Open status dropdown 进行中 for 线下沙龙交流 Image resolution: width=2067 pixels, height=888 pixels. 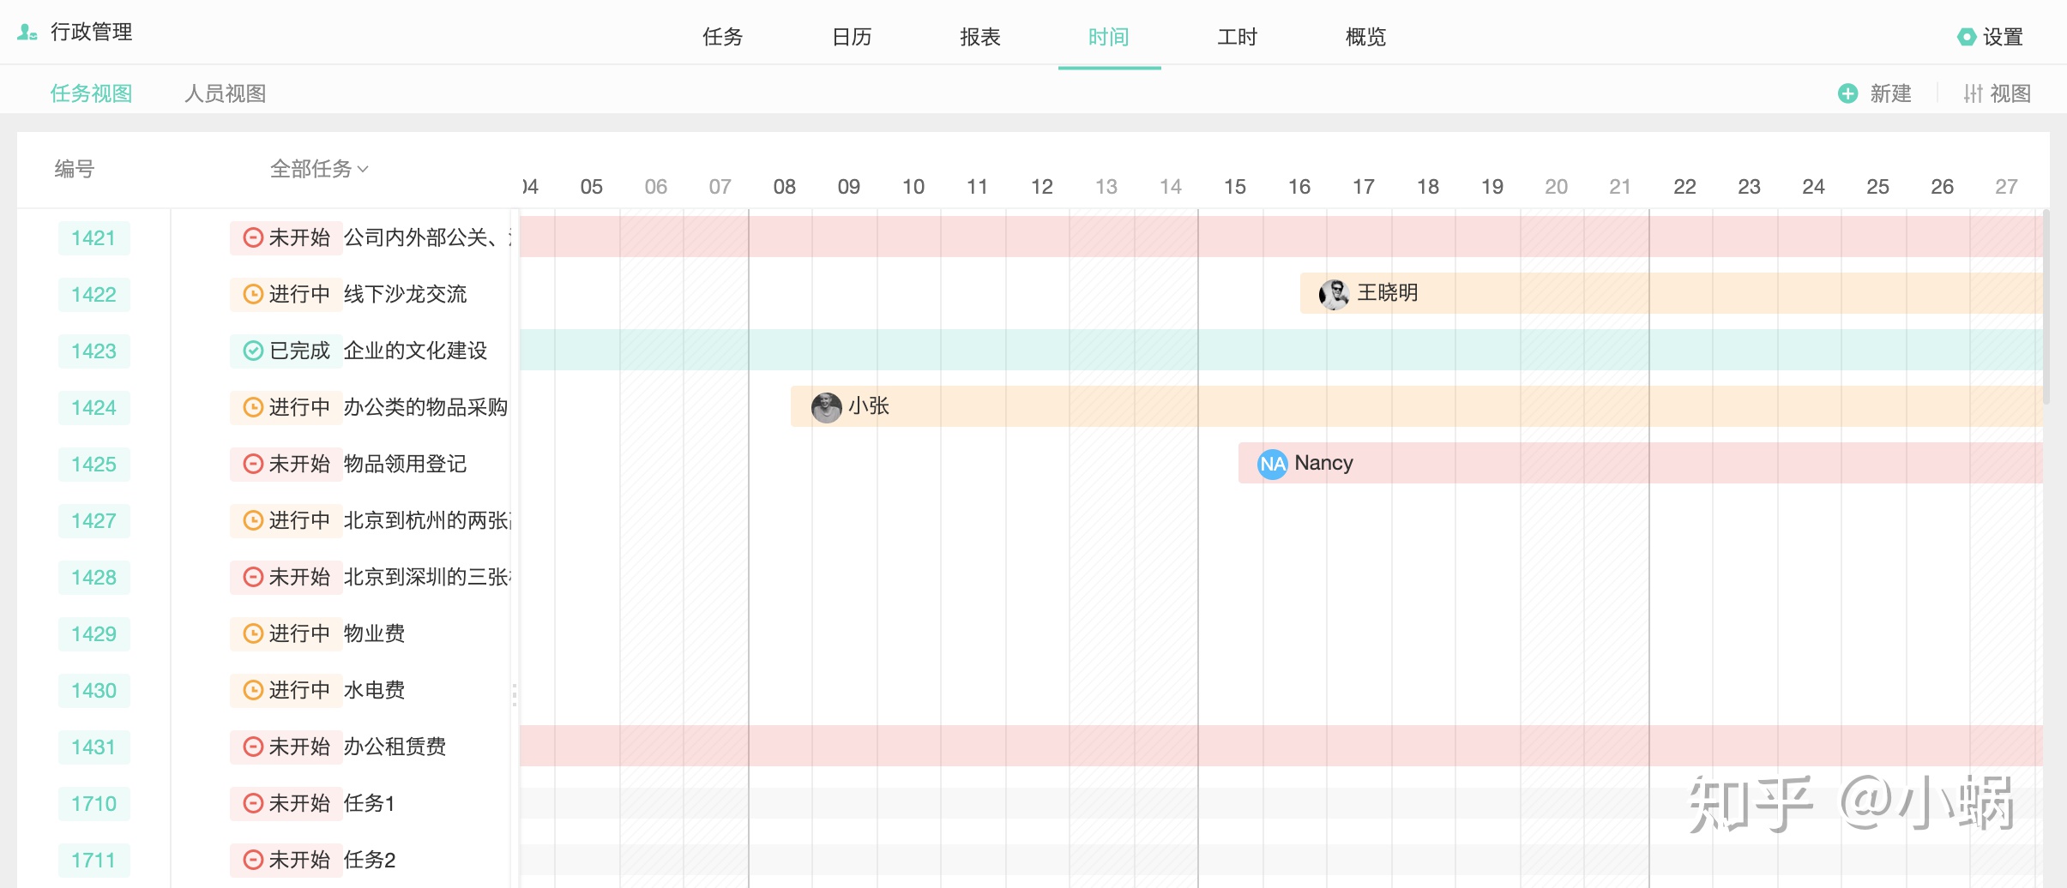[x=286, y=294]
